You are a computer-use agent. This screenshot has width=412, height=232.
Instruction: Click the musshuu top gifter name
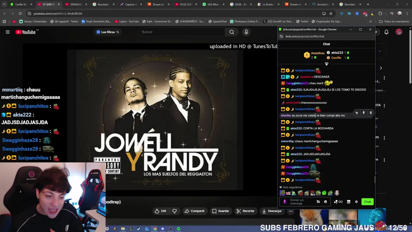[318, 53]
